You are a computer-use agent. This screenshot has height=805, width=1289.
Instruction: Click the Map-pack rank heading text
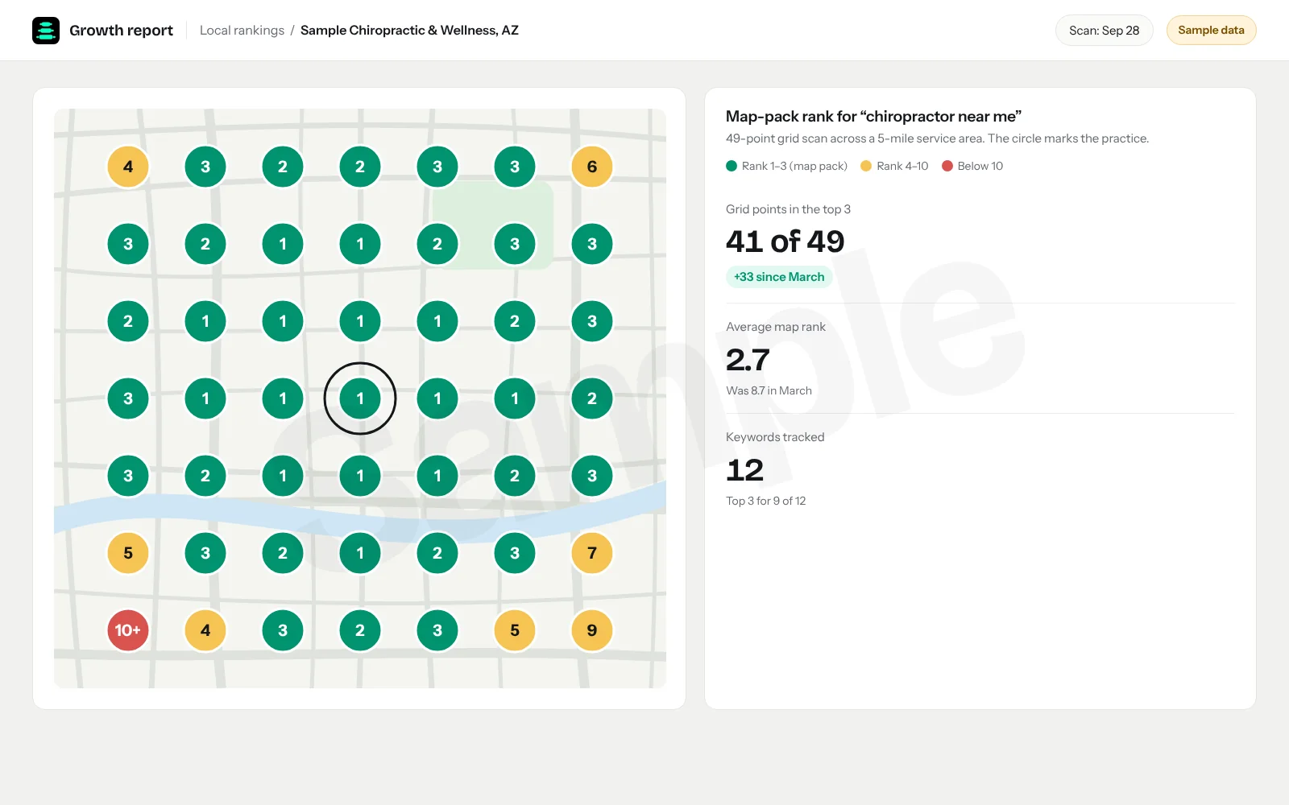873,117
